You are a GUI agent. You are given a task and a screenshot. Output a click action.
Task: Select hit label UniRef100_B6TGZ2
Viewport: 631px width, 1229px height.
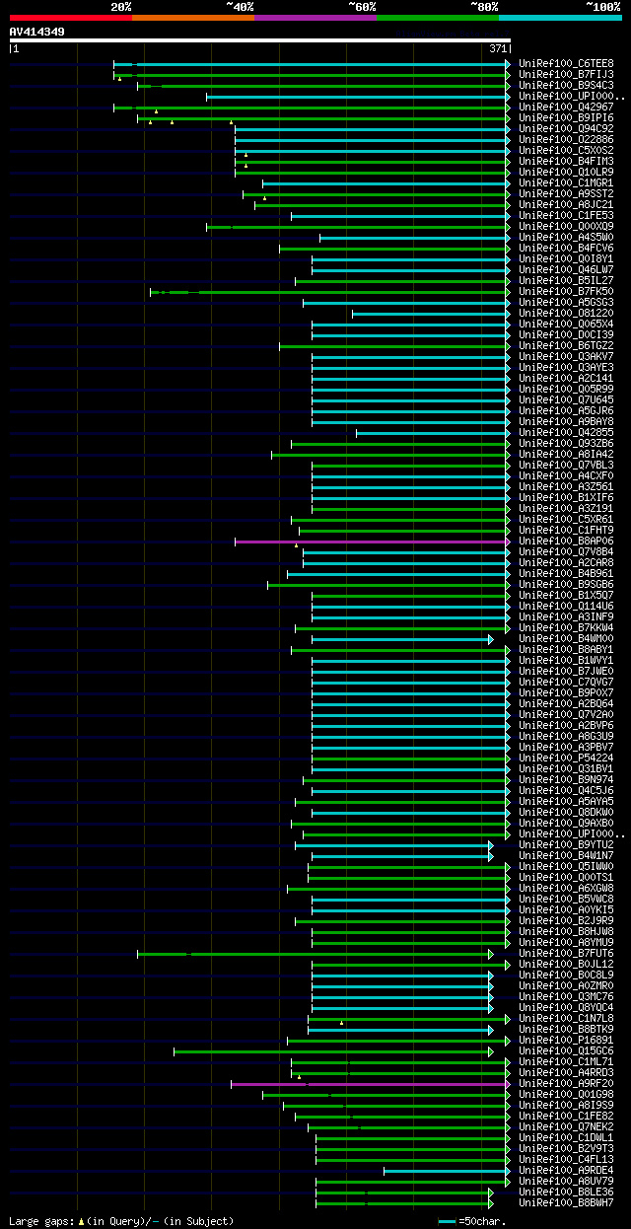(566, 345)
